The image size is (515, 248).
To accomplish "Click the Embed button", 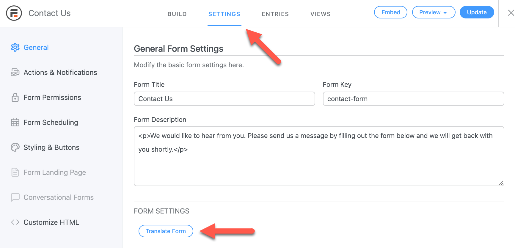I will (390, 12).
